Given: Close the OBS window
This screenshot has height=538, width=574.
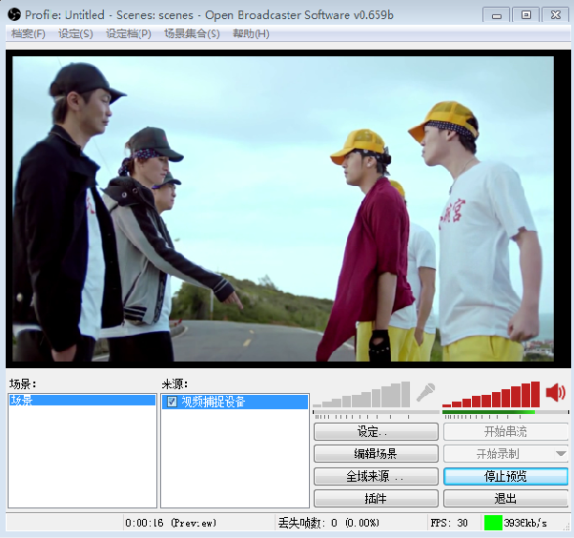Looking at the screenshot, I should pos(556,15).
